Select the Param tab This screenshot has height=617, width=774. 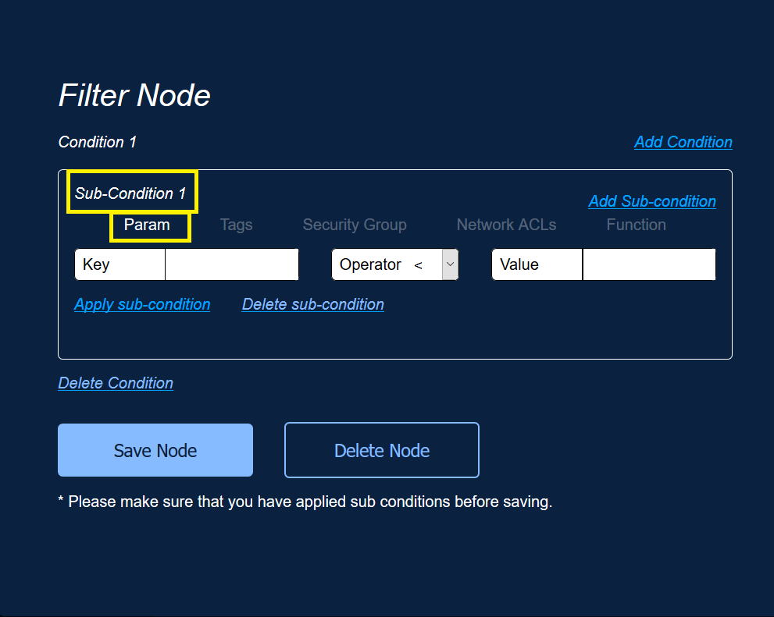[147, 225]
